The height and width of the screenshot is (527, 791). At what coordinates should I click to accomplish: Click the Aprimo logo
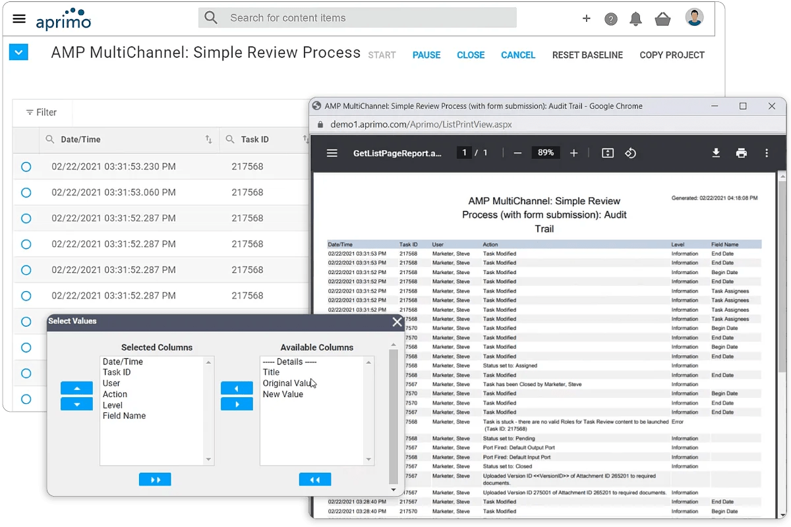63,19
